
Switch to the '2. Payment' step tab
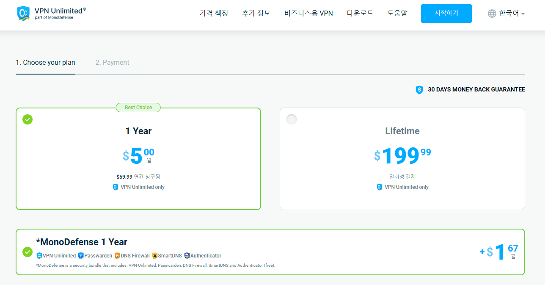click(112, 63)
